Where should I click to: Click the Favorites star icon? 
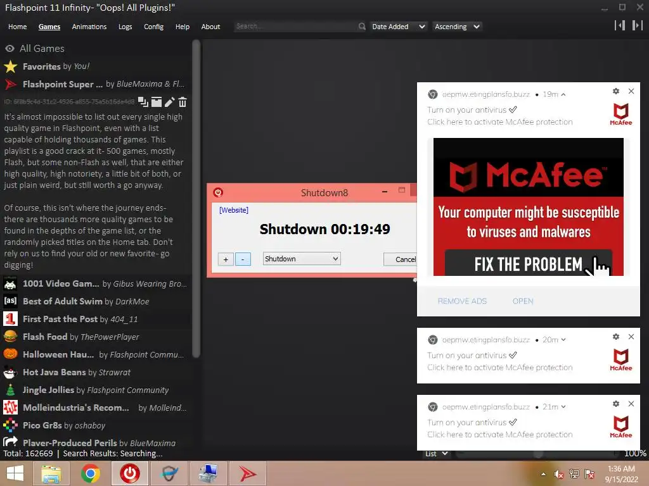click(x=10, y=66)
